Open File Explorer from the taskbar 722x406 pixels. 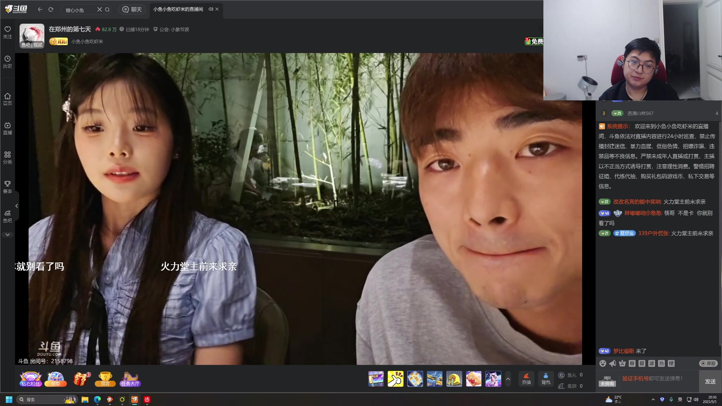coord(85,399)
